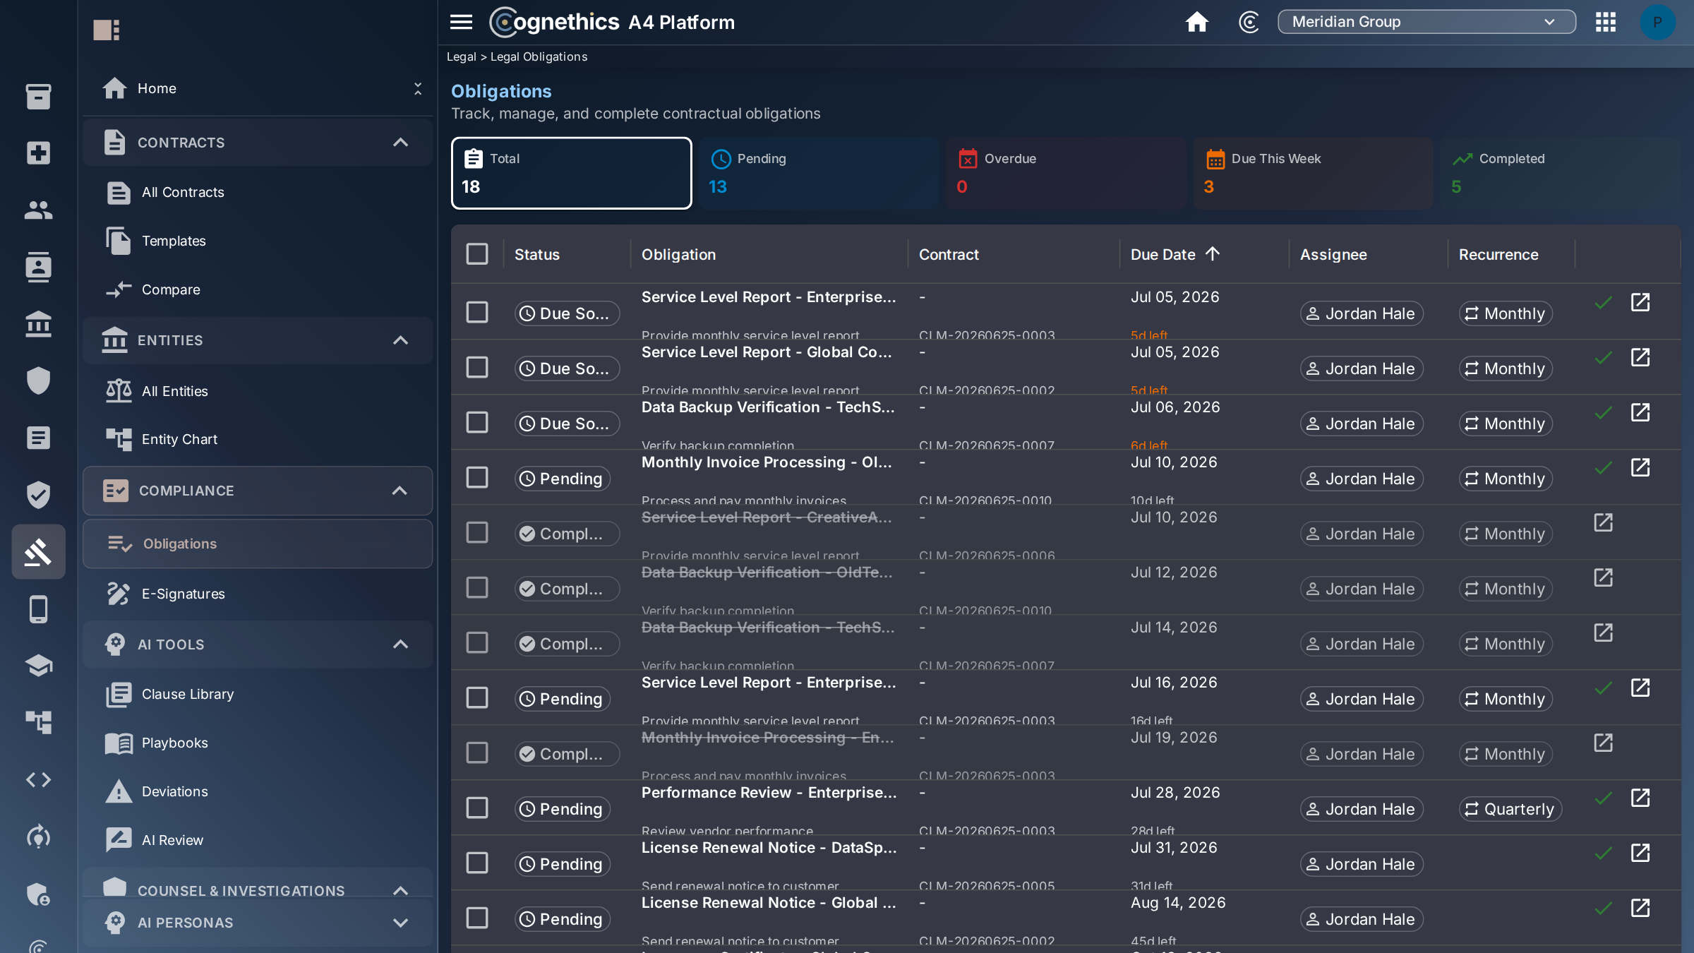
Task: Open the apps grid icon
Action: coord(1606,22)
